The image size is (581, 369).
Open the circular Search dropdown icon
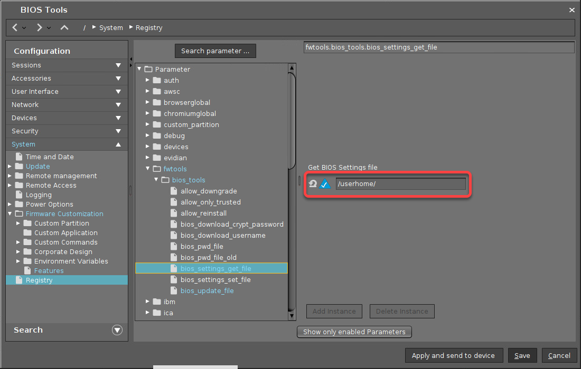click(x=117, y=330)
